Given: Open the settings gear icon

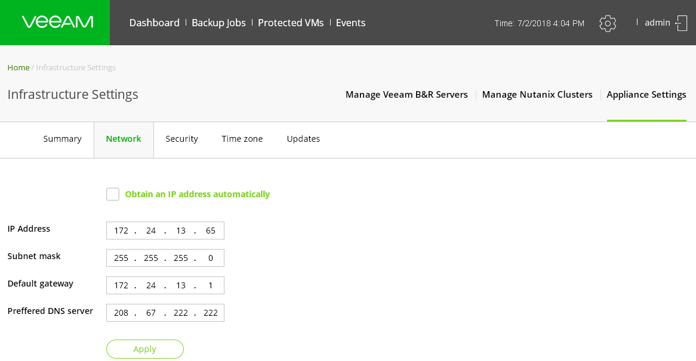Looking at the screenshot, I should [608, 23].
